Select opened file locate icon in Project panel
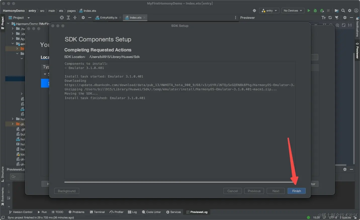This screenshot has width=360, height=220. pyautogui.click(x=62, y=18)
